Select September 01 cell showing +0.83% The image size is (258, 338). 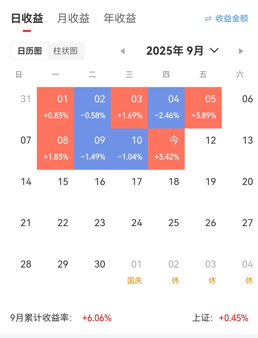point(55,108)
